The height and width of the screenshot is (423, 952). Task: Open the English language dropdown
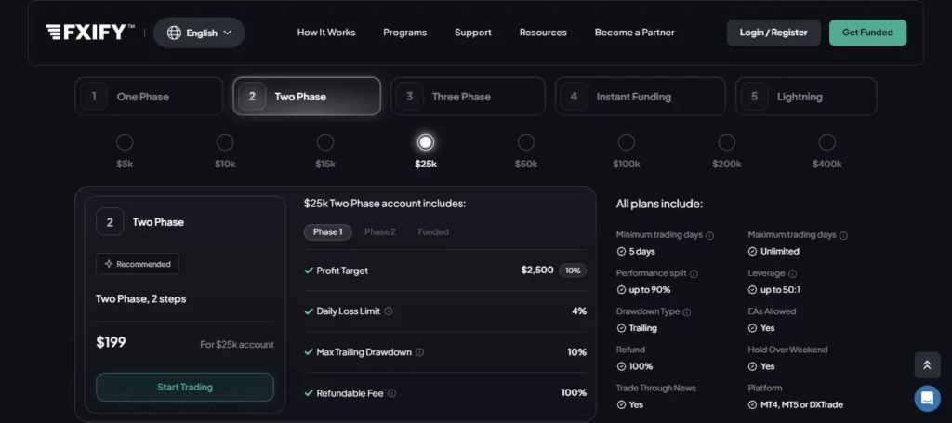[x=199, y=33]
